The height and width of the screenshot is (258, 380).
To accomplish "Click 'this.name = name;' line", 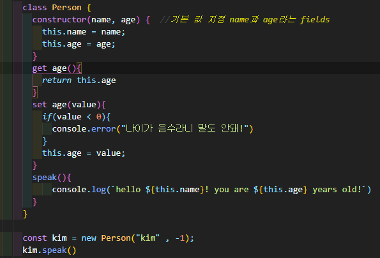I will pyautogui.click(x=84, y=32).
